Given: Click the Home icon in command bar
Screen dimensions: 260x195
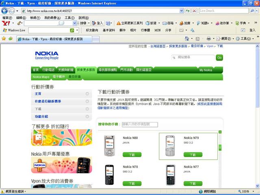Looking at the screenshot, I should [187, 39].
